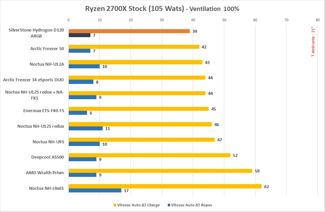
Task: Click the data label 47
Action: [220, 140]
